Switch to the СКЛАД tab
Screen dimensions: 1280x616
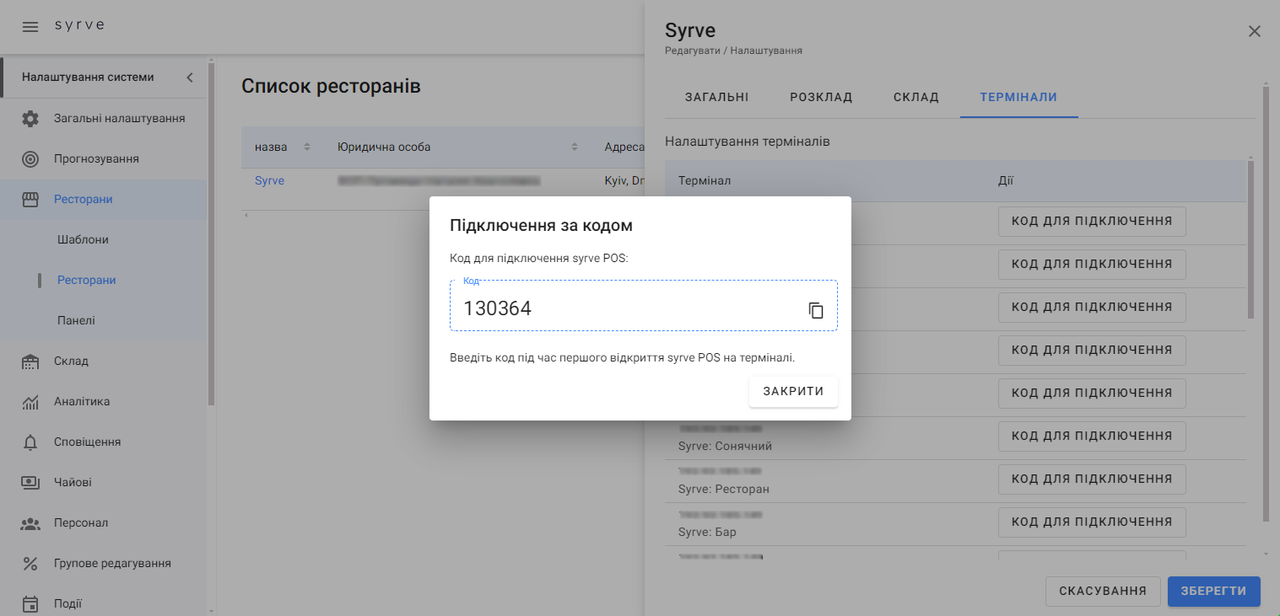(x=916, y=97)
